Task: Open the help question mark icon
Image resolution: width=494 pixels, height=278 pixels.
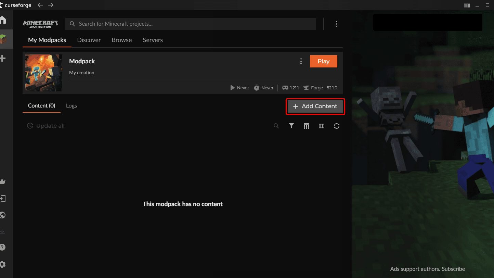Action: pos(3,248)
